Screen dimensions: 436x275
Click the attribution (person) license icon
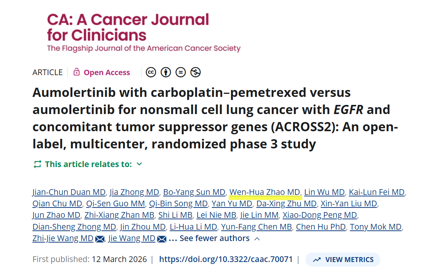pyautogui.click(x=166, y=72)
